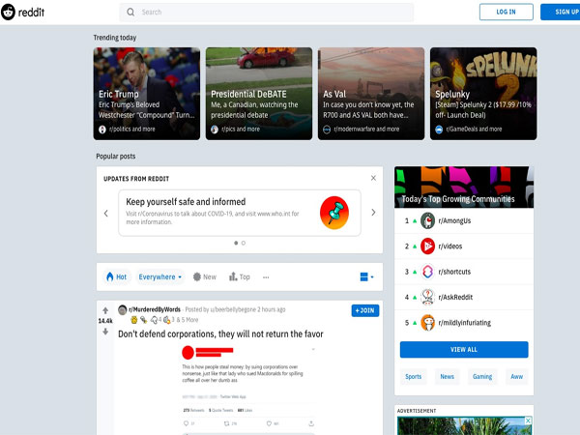
Task: Sort posts by Hot
Action: pos(116,276)
